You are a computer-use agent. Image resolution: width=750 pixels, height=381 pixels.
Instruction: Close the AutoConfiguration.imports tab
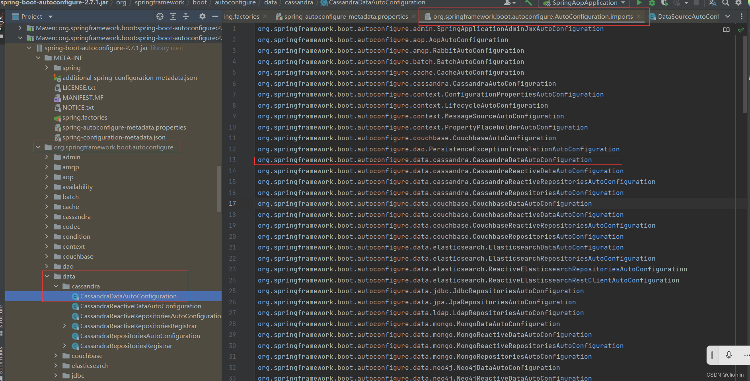coord(639,16)
